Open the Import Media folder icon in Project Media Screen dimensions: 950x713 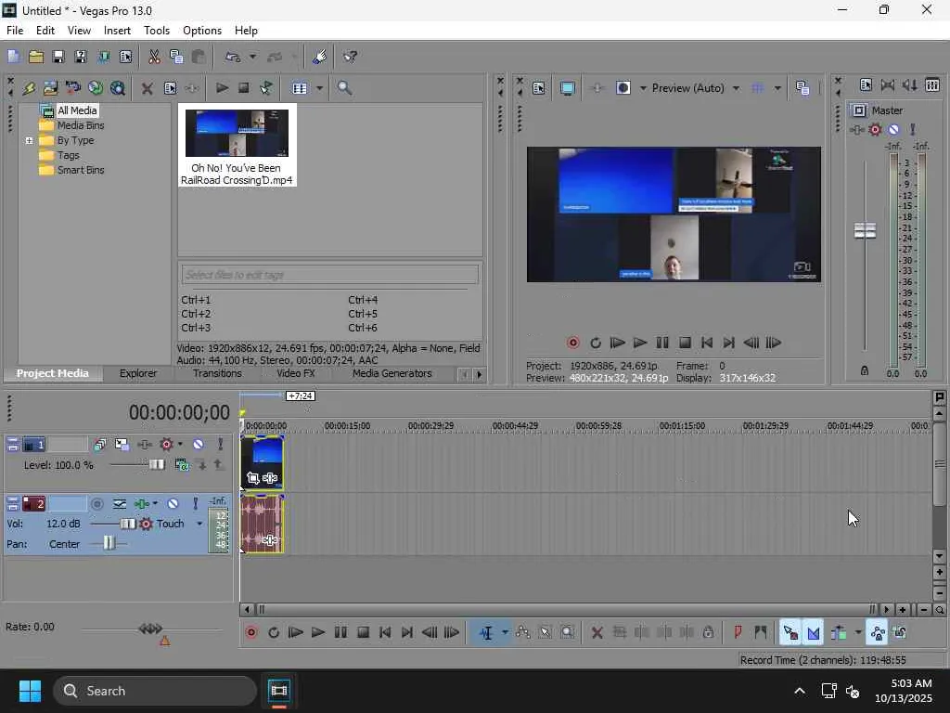(x=50, y=88)
